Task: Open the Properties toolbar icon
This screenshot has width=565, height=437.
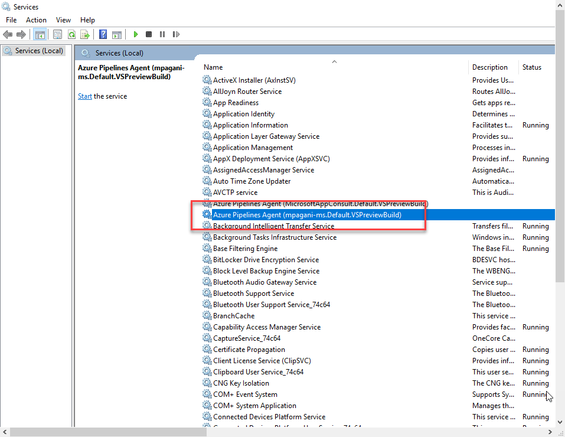Action: tap(57, 34)
